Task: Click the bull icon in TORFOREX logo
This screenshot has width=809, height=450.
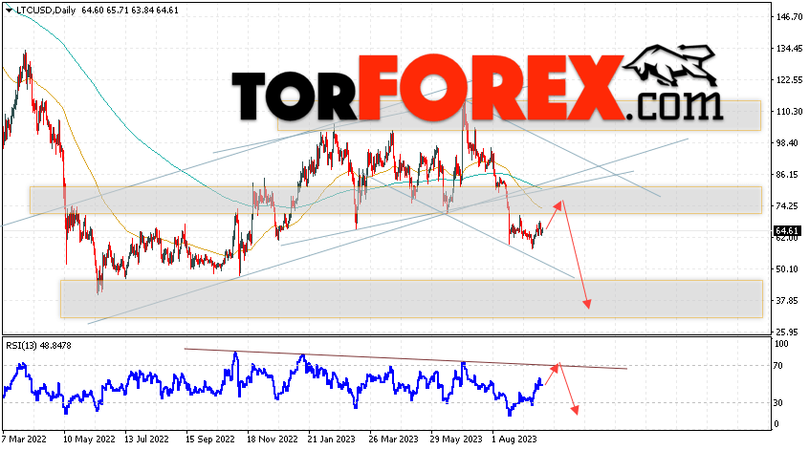Action: (669, 65)
